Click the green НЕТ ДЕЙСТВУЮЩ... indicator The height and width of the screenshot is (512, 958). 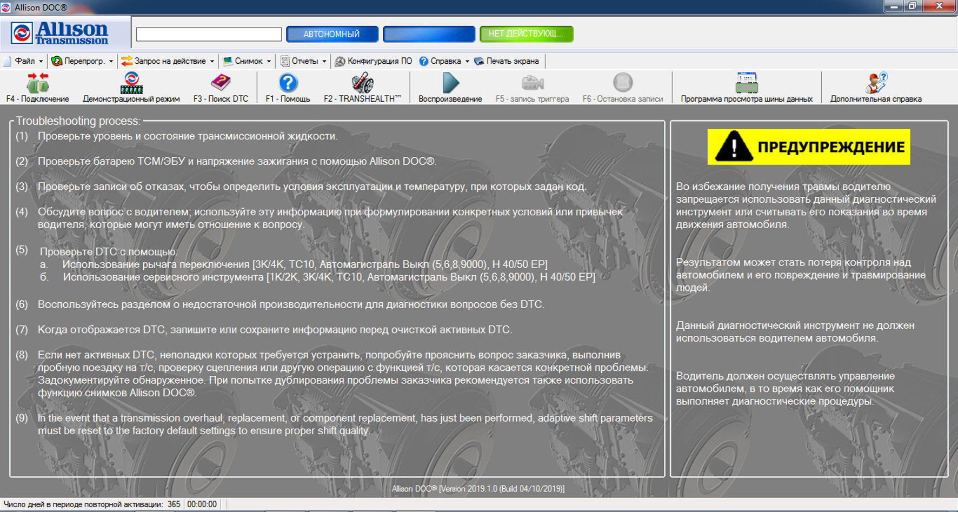[x=525, y=34]
